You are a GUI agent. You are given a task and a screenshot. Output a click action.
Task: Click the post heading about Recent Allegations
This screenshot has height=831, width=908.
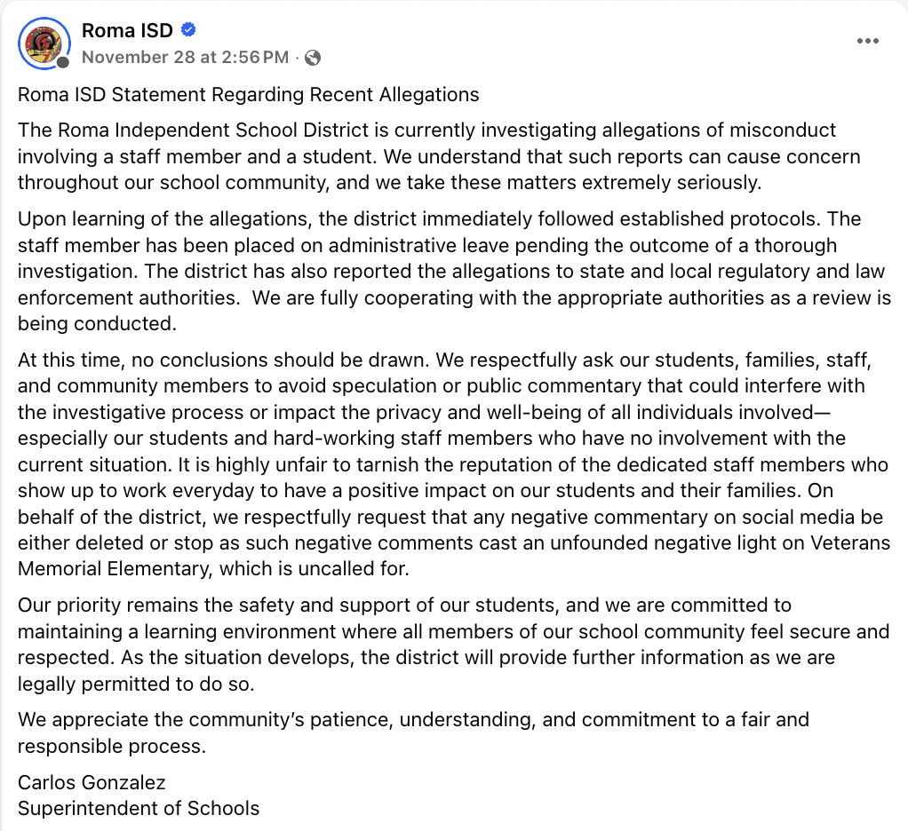[x=249, y=95]
